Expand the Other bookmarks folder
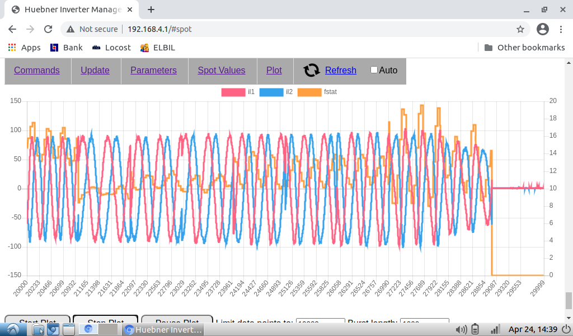 [x=524, y=48]
